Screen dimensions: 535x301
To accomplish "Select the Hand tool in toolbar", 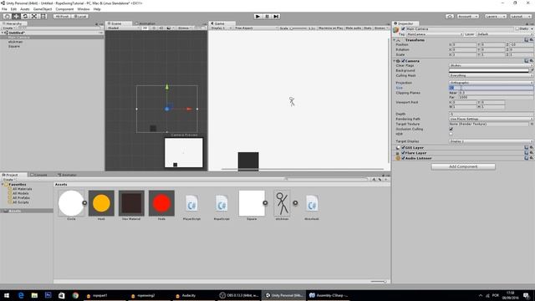I will tap(7, 17).
